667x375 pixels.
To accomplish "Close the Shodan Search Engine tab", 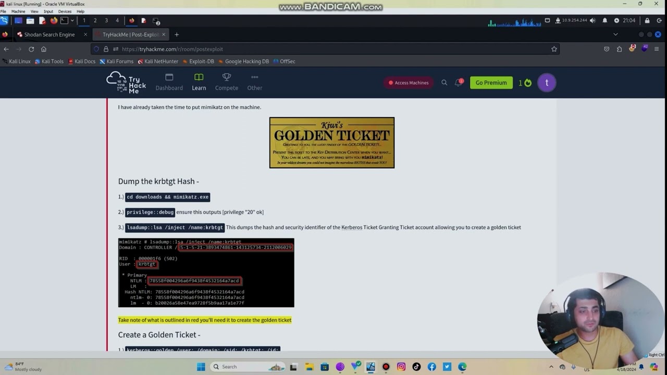I will click(85, 34).
